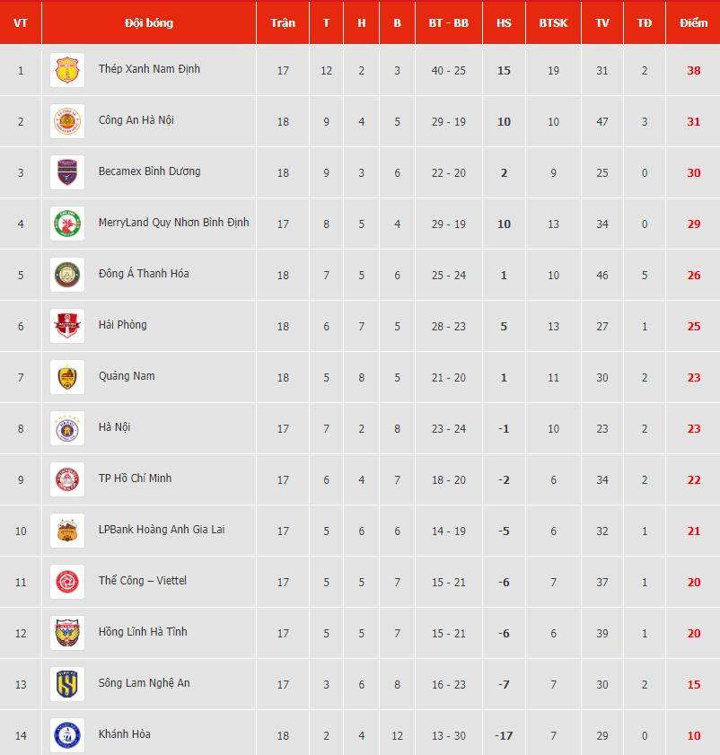Click the Thể Công – Viettel logo
The width and height of the screenshot is (720, 755).
pos(67,582)
